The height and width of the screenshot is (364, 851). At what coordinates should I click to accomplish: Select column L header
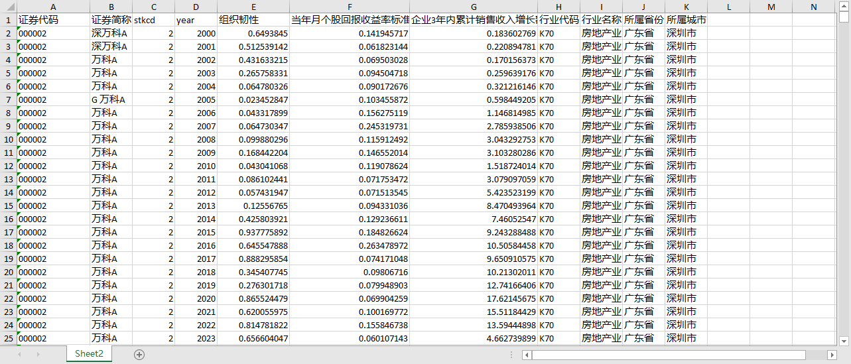tap(728, 7)
